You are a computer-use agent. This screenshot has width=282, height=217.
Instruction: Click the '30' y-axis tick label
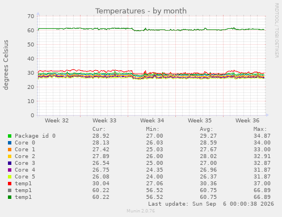[x=31, y=73]
